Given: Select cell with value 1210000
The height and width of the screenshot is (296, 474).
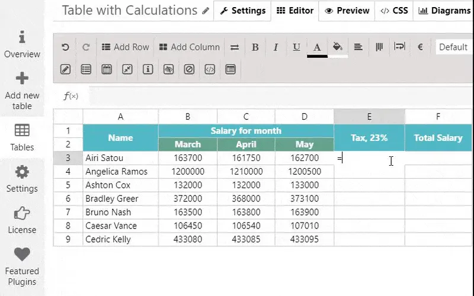Looking at the screenshot, I should (246, 172).
